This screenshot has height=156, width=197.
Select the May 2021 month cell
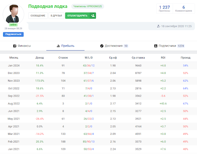[14, 119]
